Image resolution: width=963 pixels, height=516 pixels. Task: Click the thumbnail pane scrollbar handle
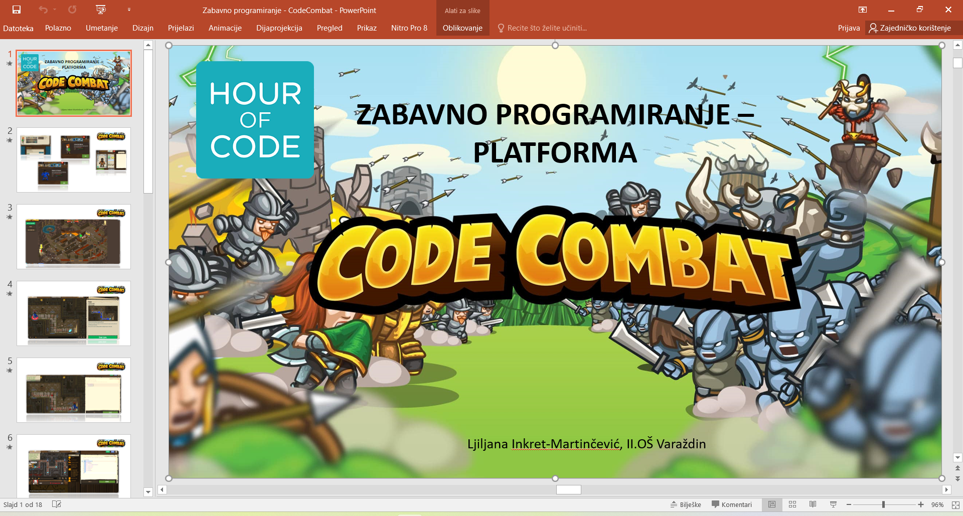pos(148,121)
